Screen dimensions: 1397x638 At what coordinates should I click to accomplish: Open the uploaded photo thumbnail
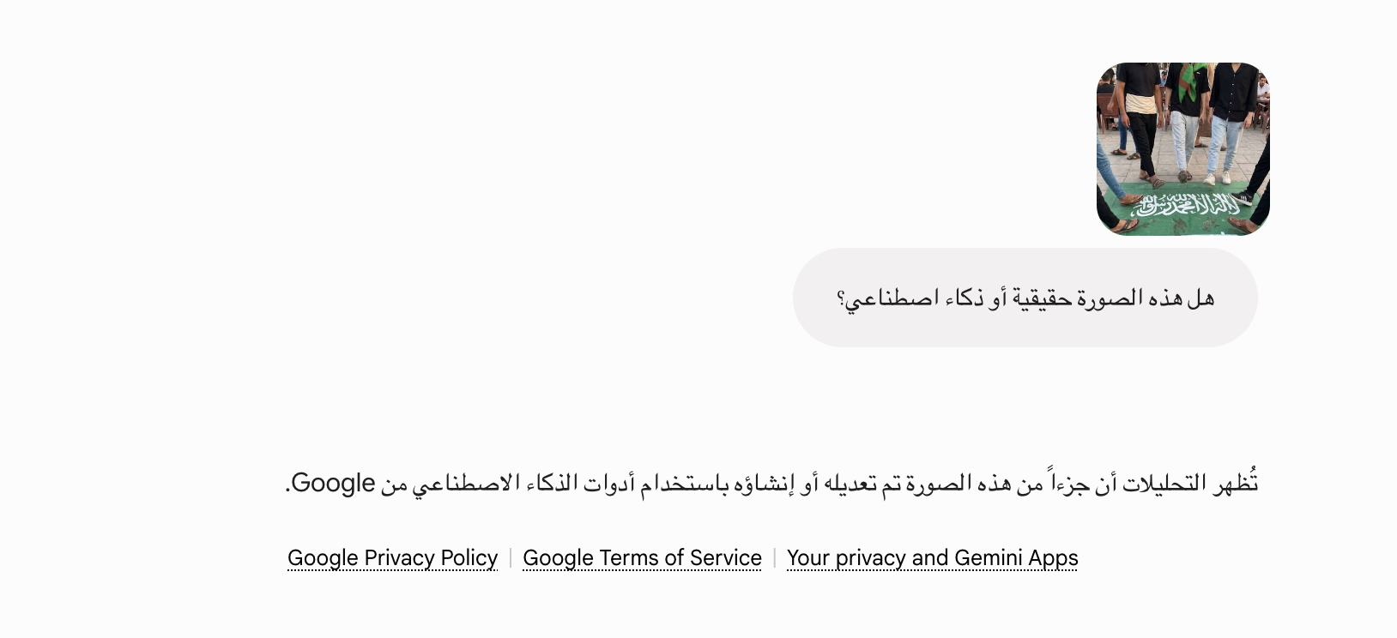[1183, 149]
